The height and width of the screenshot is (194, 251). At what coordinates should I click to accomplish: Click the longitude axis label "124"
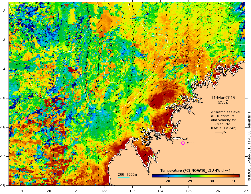click(161, 191)
